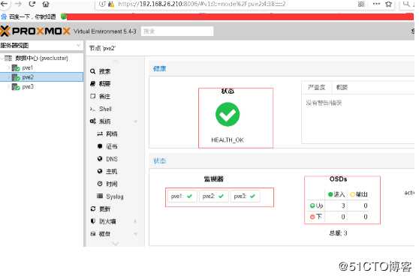Select node pve2 in the tree
The image size is (419, 279).
[x=41, y=77]
